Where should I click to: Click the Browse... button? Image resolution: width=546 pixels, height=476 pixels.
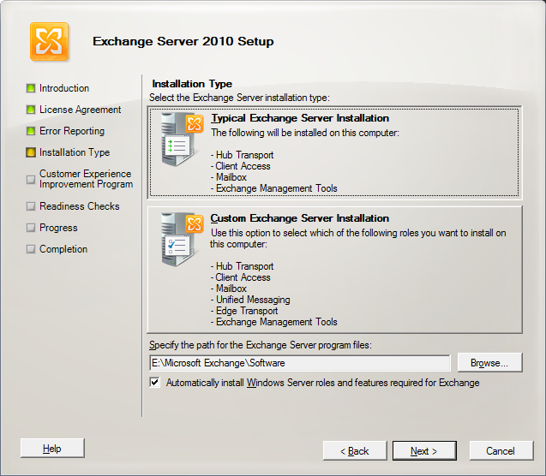[x=489, y=363]
